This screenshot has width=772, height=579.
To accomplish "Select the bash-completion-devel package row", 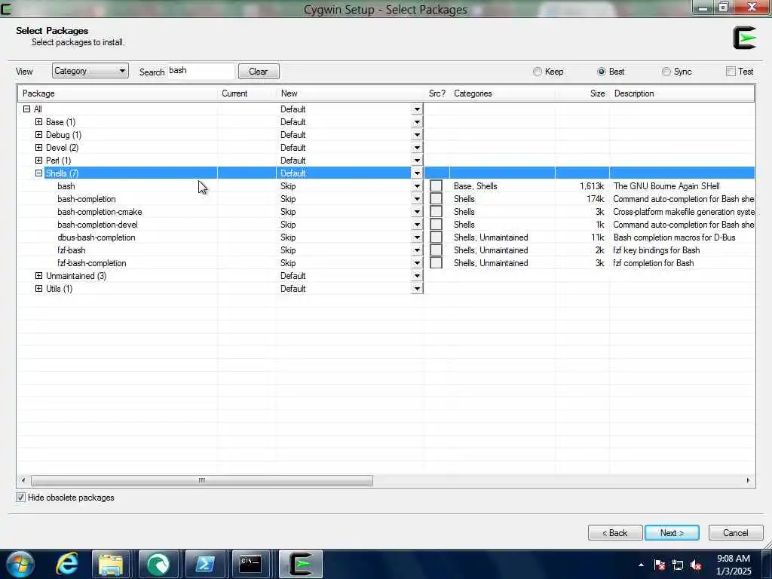I will (x=386, y=225).
